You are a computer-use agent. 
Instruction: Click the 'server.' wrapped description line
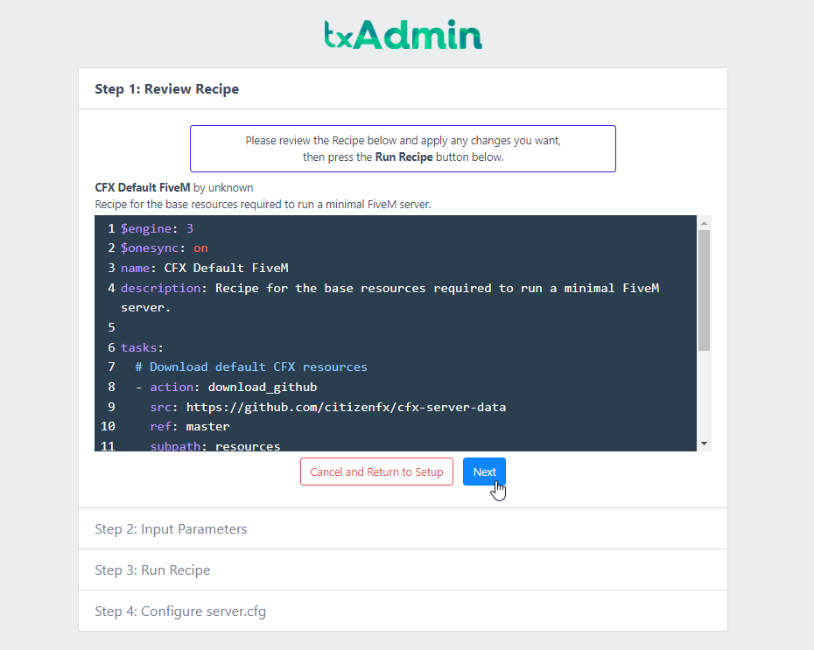click(146, 308)
